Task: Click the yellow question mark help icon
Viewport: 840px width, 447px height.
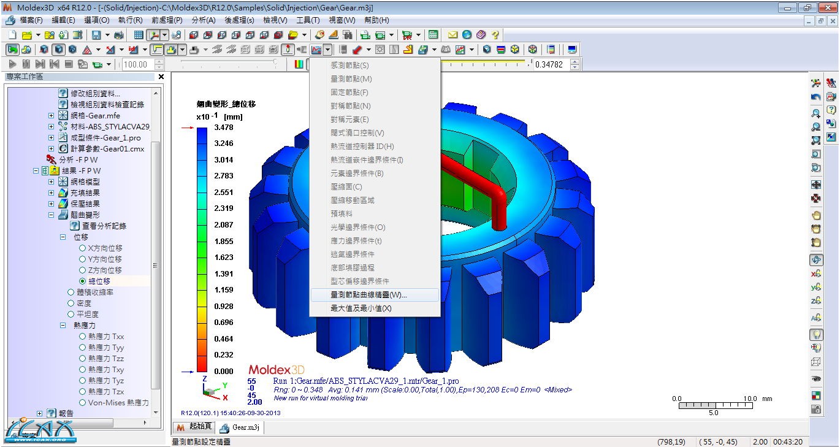Action: pos(495,35)
